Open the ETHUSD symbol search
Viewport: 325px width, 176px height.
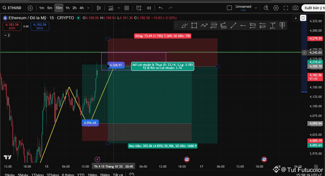tap(12, 8)
